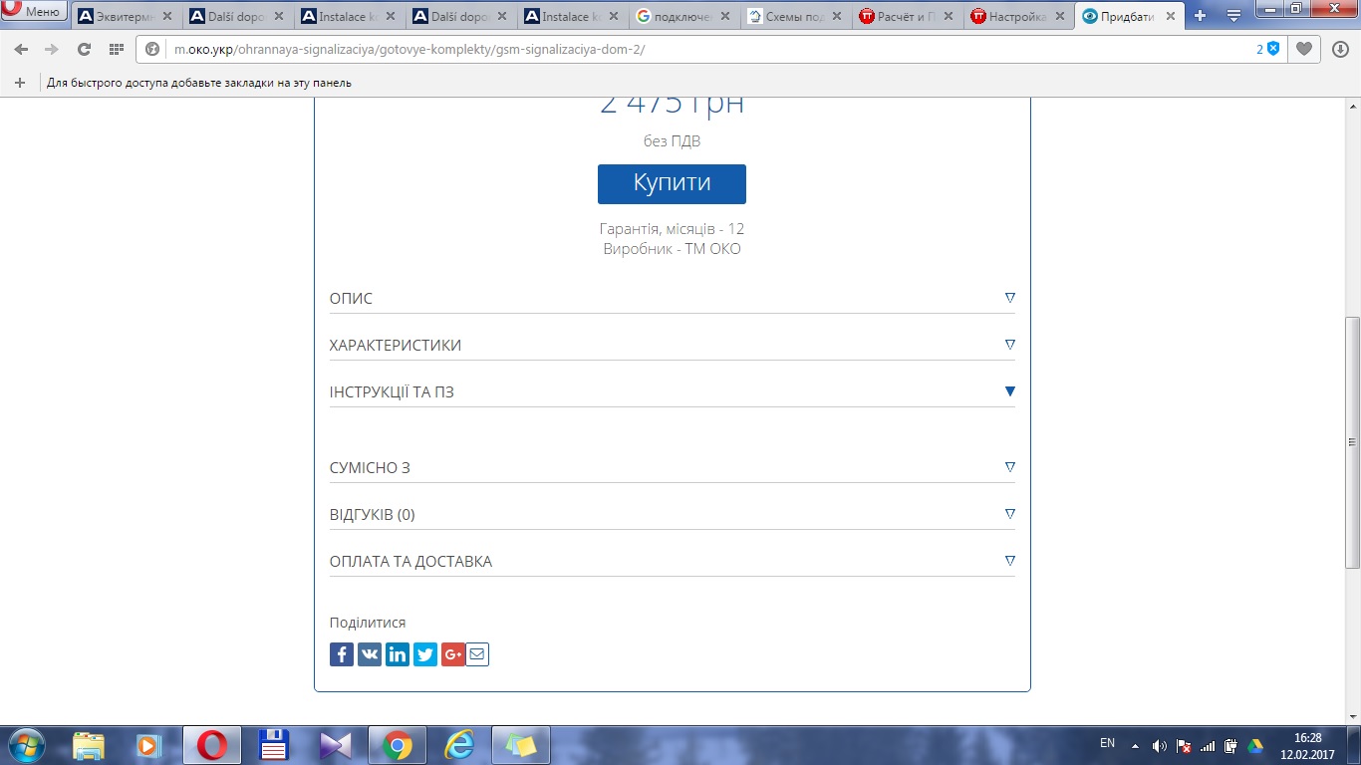The height and width of the screenshot is (765, 1361).
Task: Expand ВІДГУКІВ (0) reviews section
Action: tap(672, 515)
